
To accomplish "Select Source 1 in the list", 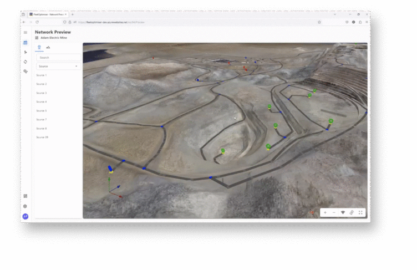I will tap(42, 75).
